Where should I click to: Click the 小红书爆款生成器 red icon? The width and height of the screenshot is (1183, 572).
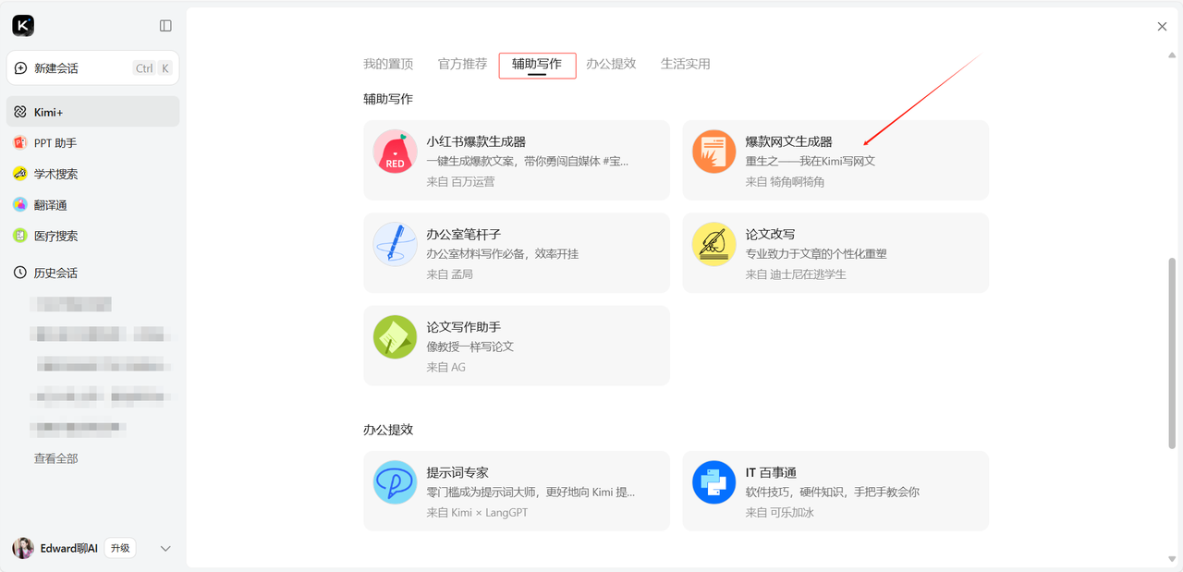pyautogui.click(x=396, y=152)
